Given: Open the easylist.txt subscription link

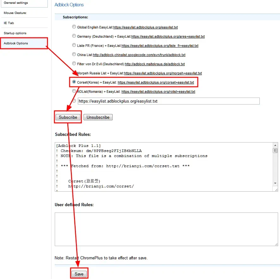Looking at the screenshot, I should [146, 28].
